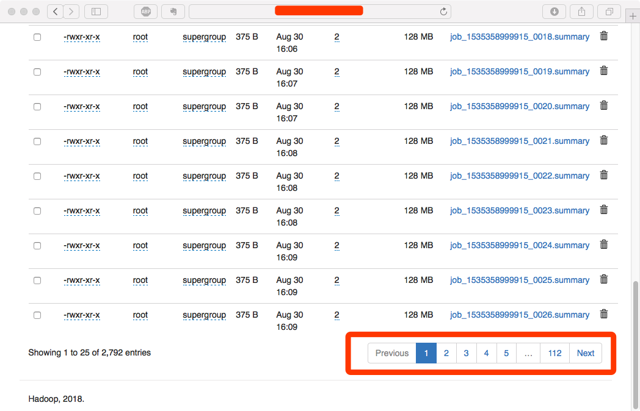Go to page 2 of entries
This screenshot has width=640, height=411.
[x=446, y=353]
